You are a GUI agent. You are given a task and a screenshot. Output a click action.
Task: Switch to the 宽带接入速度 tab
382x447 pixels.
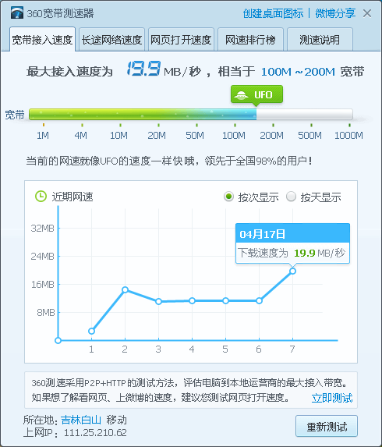(x=42, y=40)
